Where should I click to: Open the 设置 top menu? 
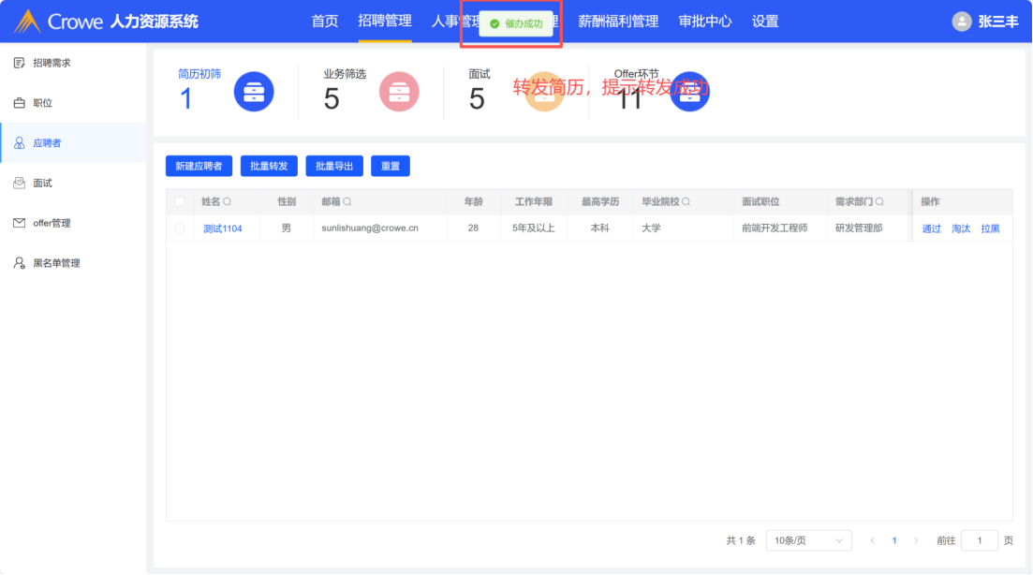(x=765, y=22)
